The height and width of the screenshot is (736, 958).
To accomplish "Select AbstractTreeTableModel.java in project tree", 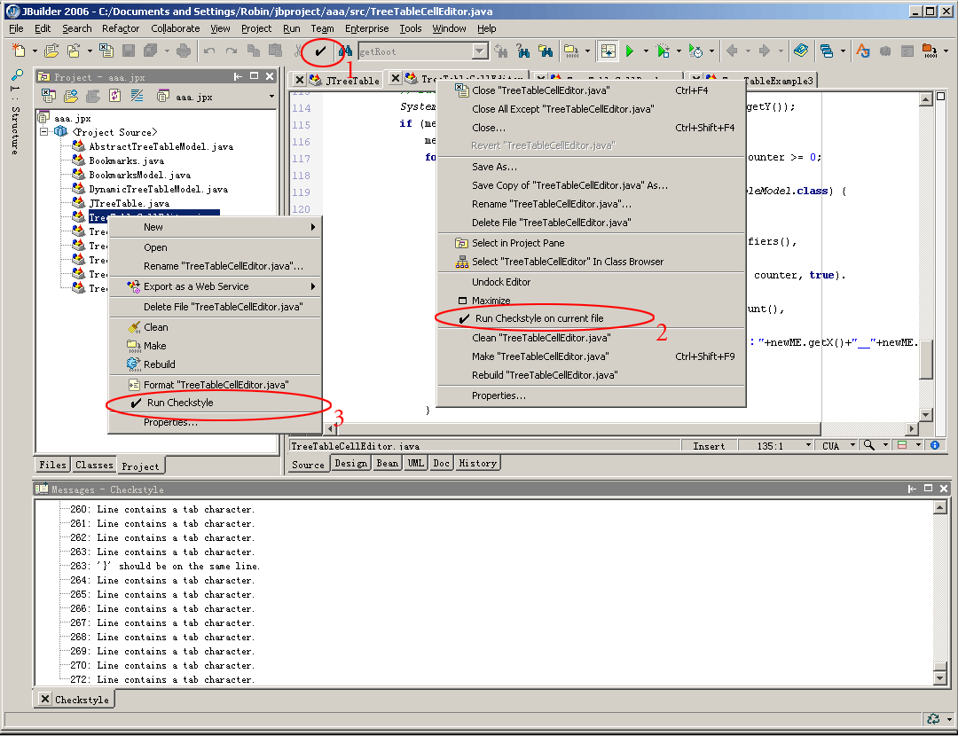I will [161, 146].
